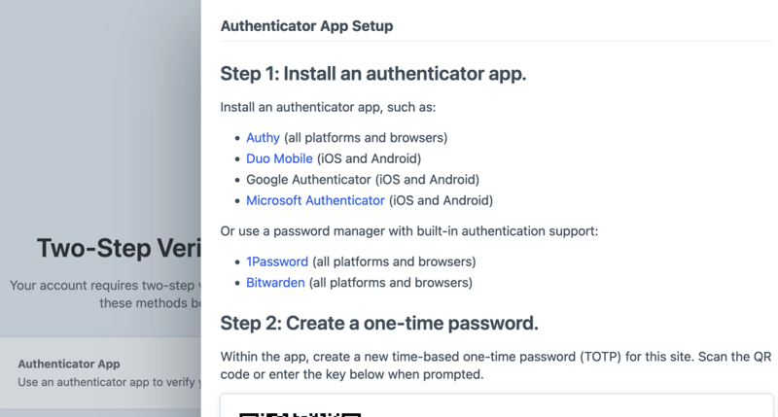
Task: Open the 1Password link
Action: [277, 261]
